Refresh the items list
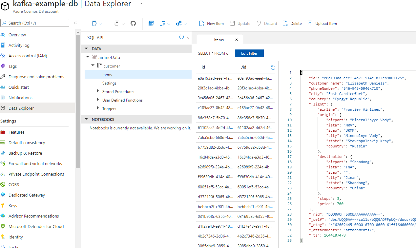The width and height of the screenshot is (416, 248). click(273, 67)
